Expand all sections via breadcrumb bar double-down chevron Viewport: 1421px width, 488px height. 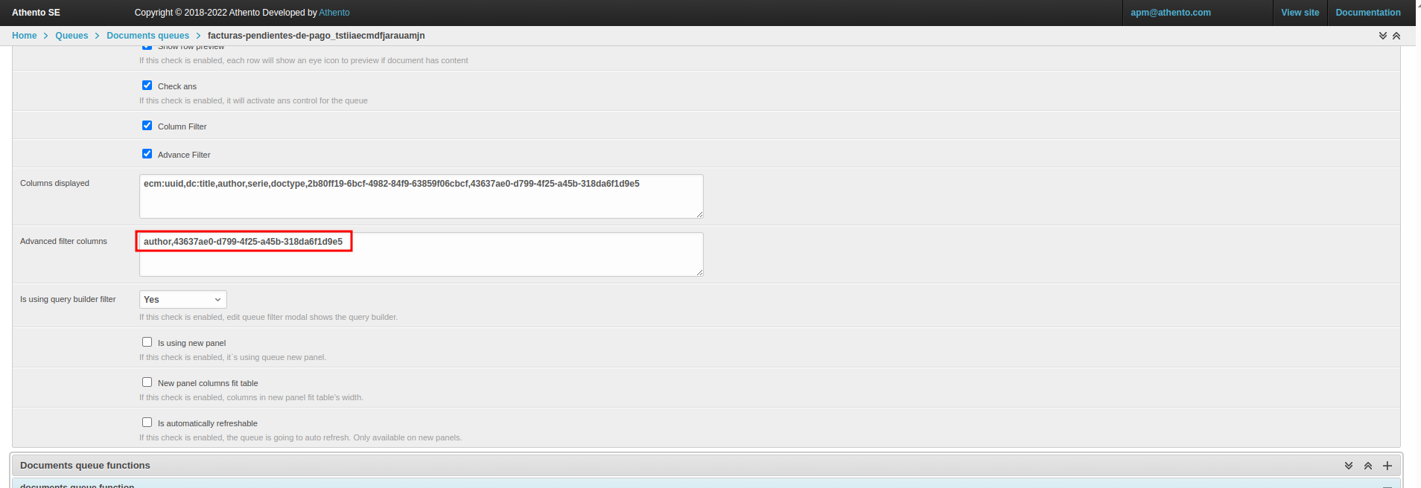[1382, 36]
